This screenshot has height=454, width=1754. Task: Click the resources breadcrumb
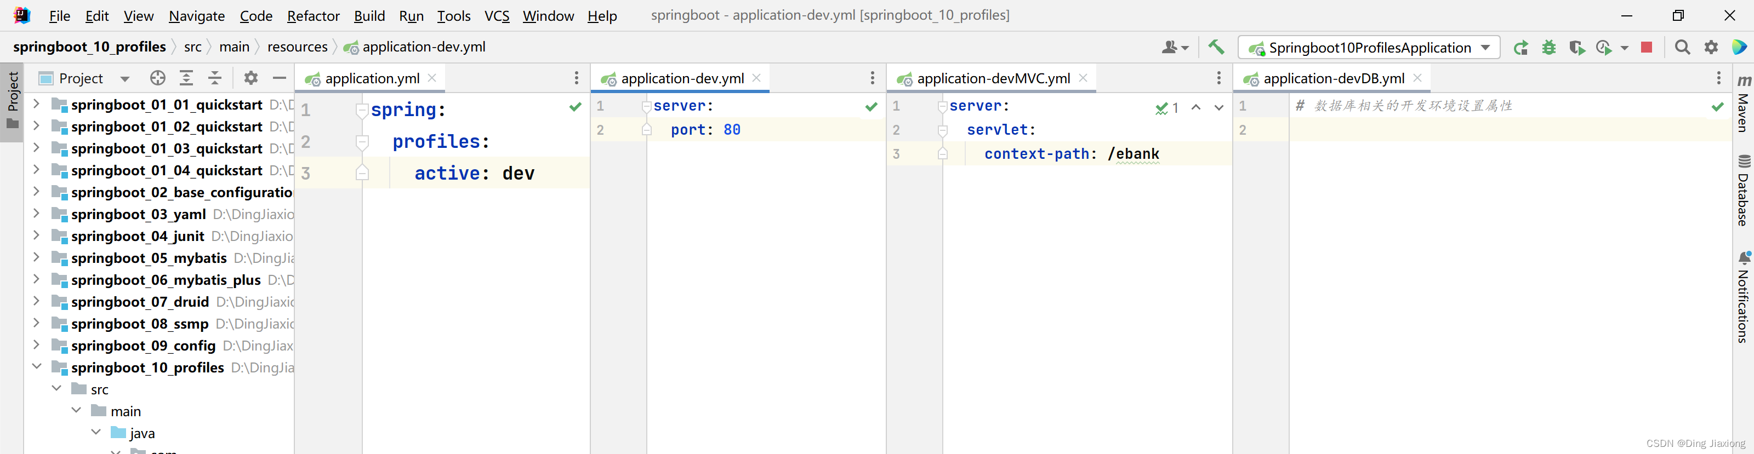point(297,47)
